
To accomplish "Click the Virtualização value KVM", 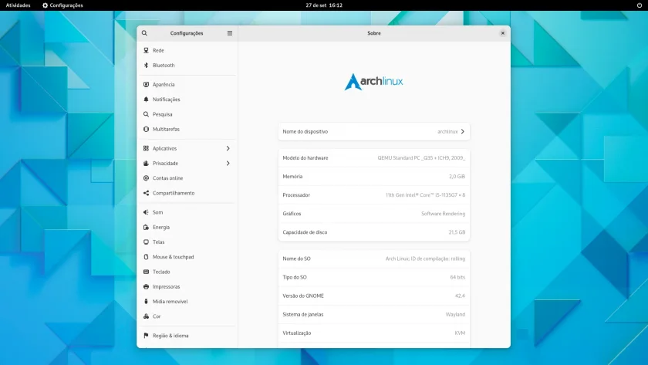I will [x=460, y=333].
